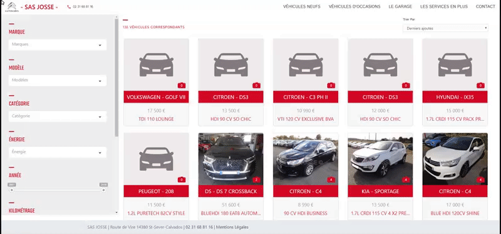The width and height of the screenshot is (501, 234).
Task: Click the photo count badge on Citroen C3 PH II
Action: click(x=331, y=85)
